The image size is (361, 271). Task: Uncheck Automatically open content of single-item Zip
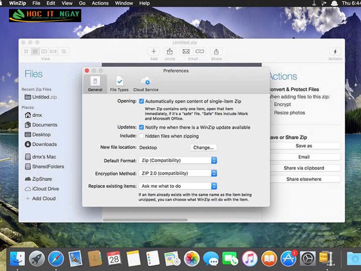(x=141, y=101)
